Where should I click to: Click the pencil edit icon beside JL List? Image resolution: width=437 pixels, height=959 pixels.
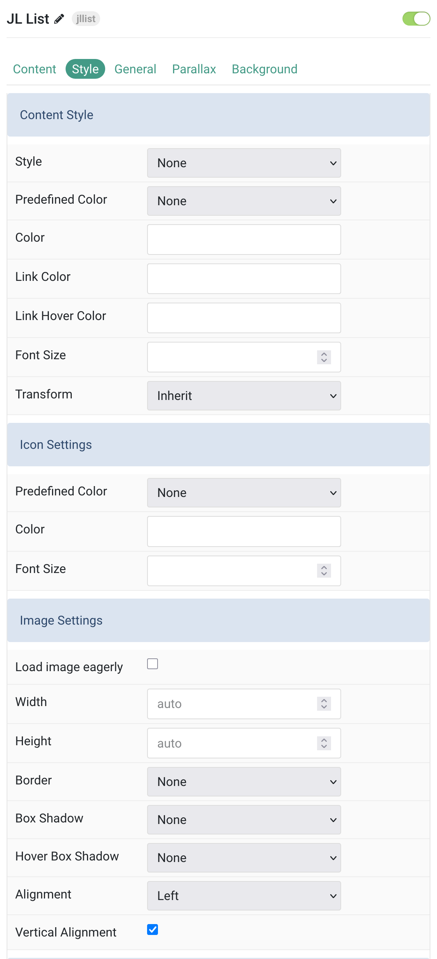click(59, 19)
